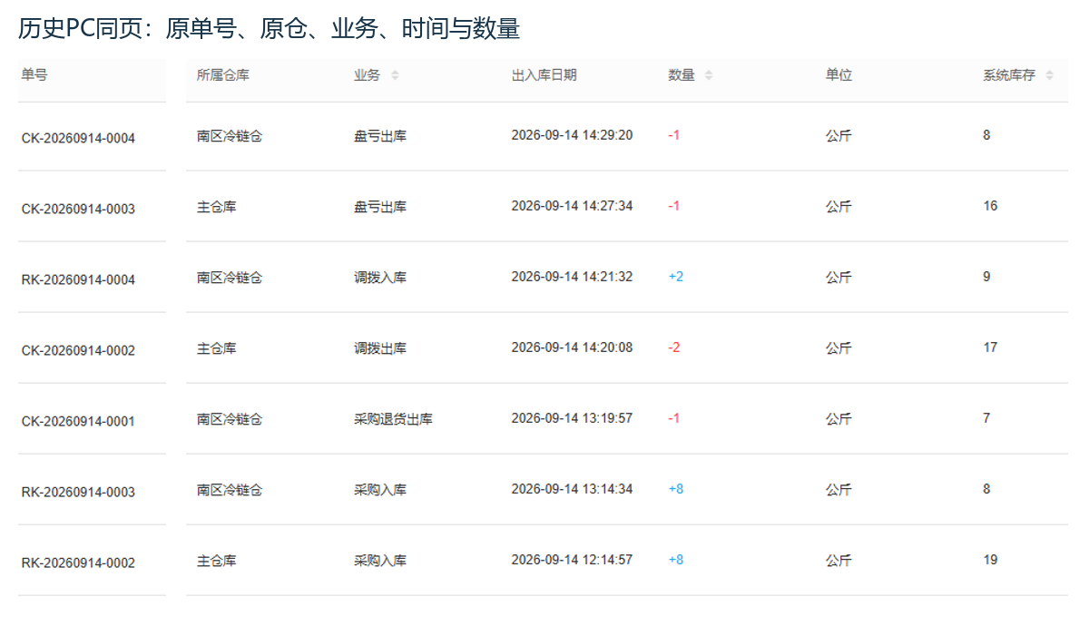Select order number CK-20260914-0002
The height and width of the screenshot is (626, 1089).
pyautogui.click(x=78, y=350)
